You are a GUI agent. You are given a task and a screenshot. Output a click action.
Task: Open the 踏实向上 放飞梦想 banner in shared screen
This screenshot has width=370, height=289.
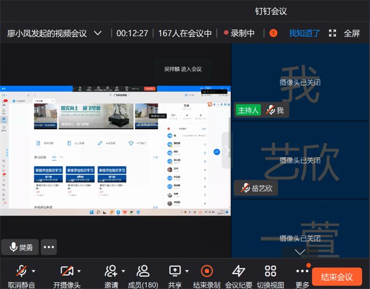click(96, 116)
